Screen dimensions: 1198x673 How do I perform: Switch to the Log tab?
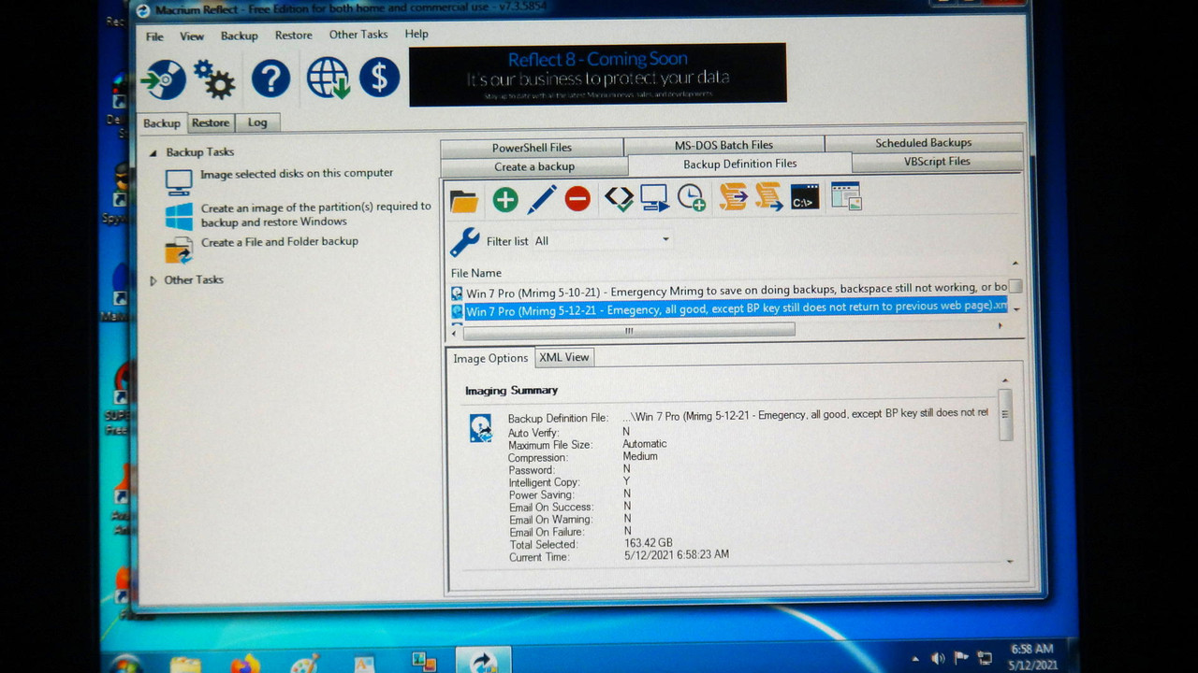click(x=257, y=122)
